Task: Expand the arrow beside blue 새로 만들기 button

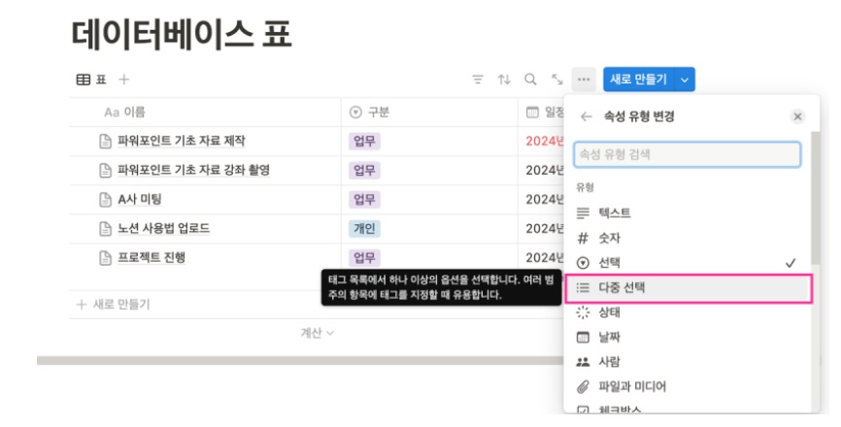Action: 685,80
